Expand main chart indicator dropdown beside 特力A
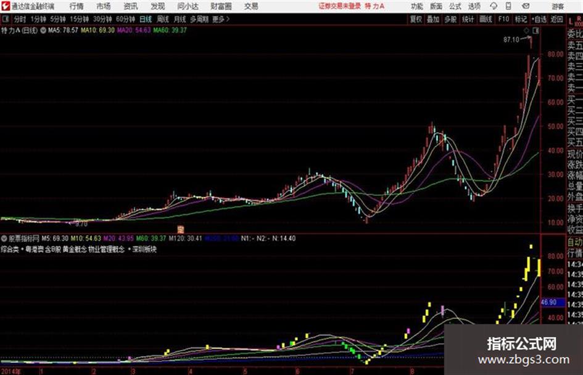This screenshot has width=583, height=375. (x=43, y=30)
